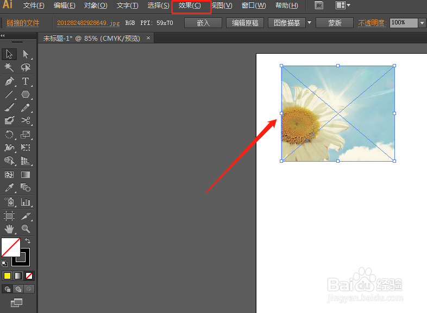This screenshot has height=313, width=427.
Task: Pick the Polygon shape tool
Action: 26,94
